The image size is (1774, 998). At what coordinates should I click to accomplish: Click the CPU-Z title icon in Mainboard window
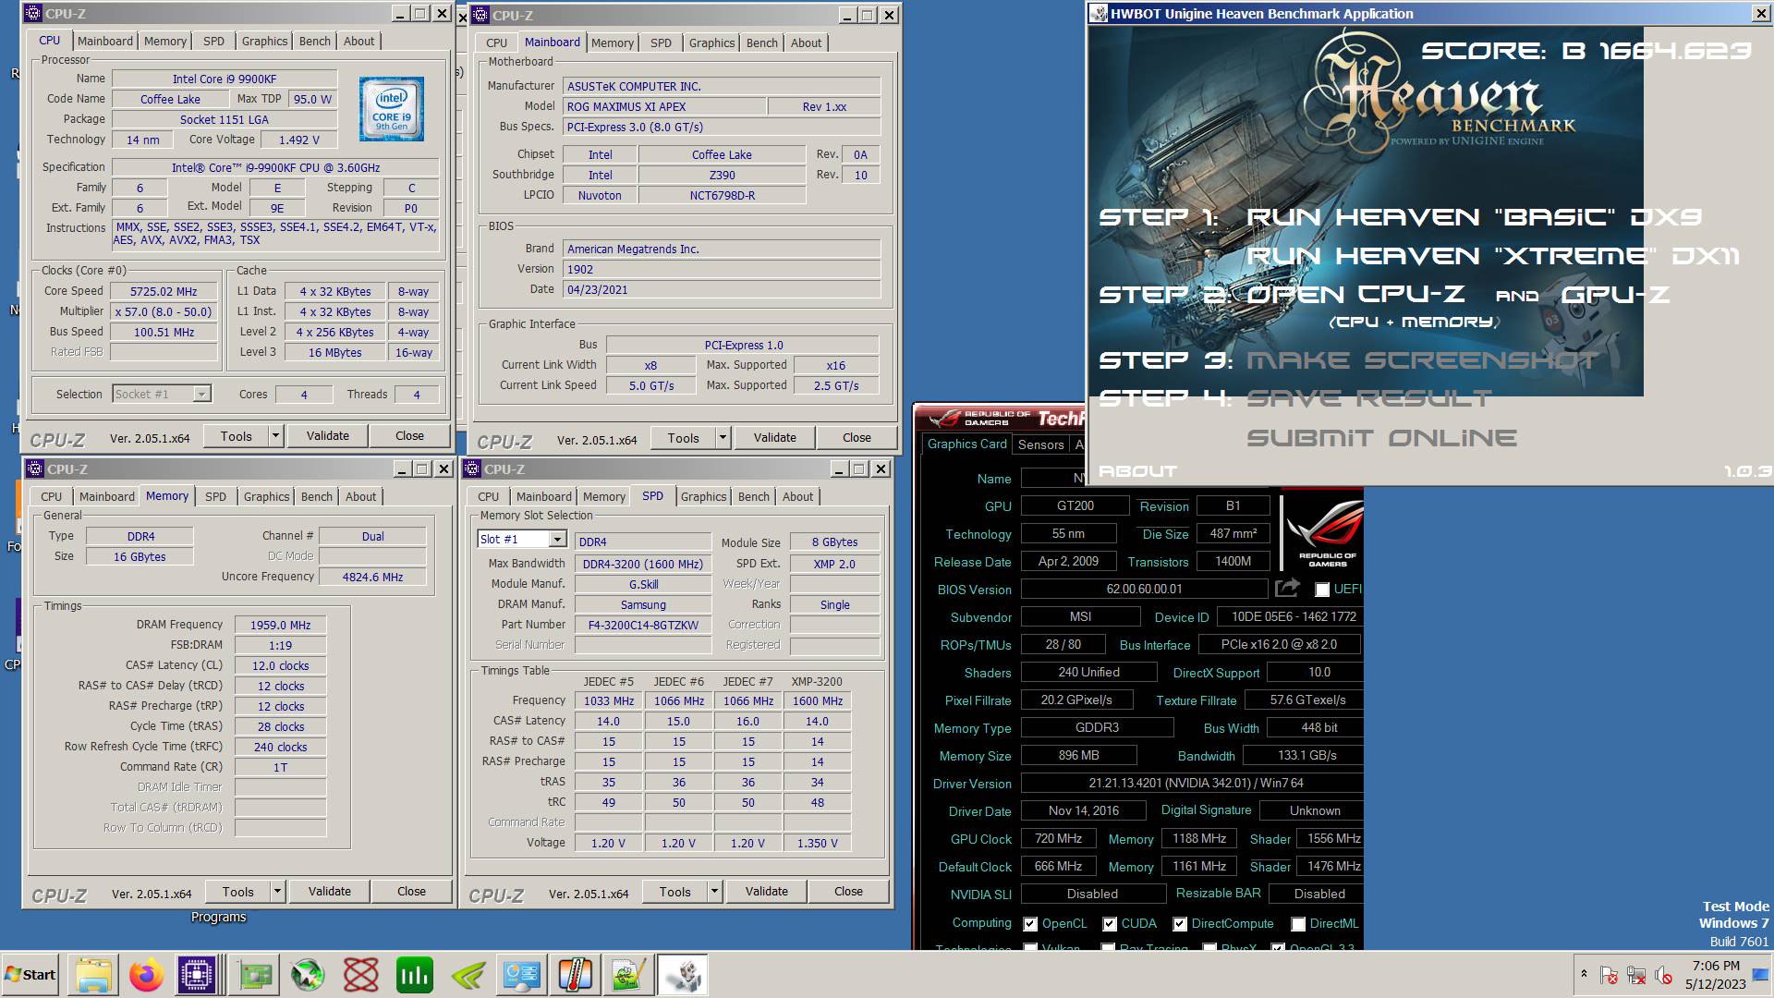click(481, 15)
